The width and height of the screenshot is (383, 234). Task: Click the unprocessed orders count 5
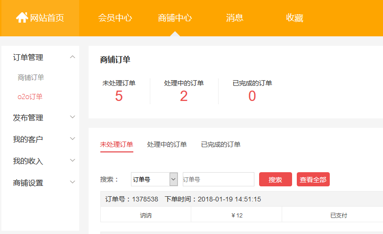point(119,96)
